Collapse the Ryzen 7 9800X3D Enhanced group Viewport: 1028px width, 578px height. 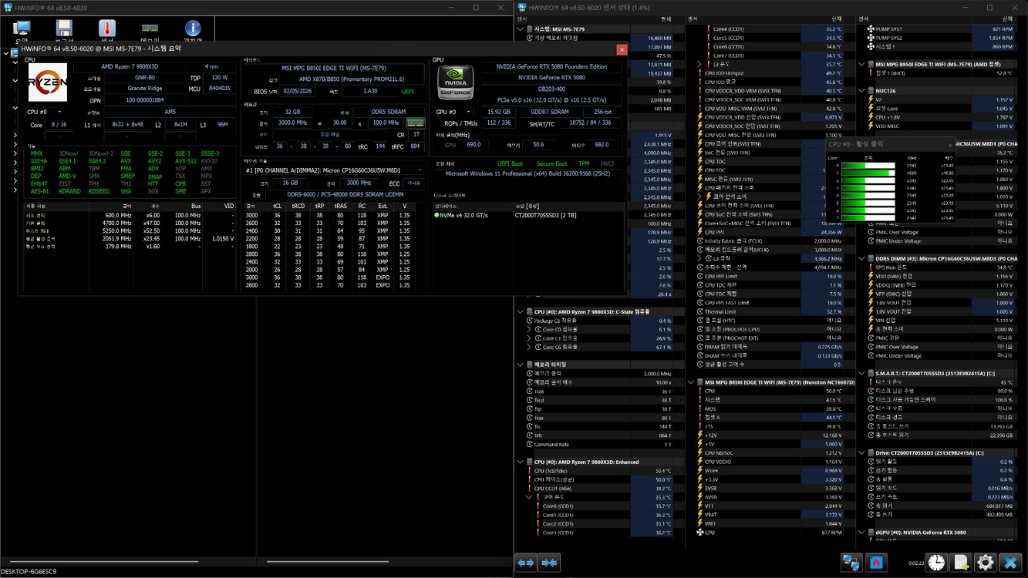(x=521, y=462)
